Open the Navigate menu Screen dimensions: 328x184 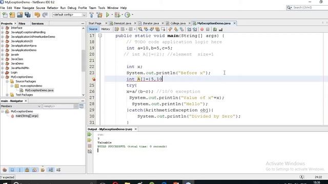[x=28, y=8]
